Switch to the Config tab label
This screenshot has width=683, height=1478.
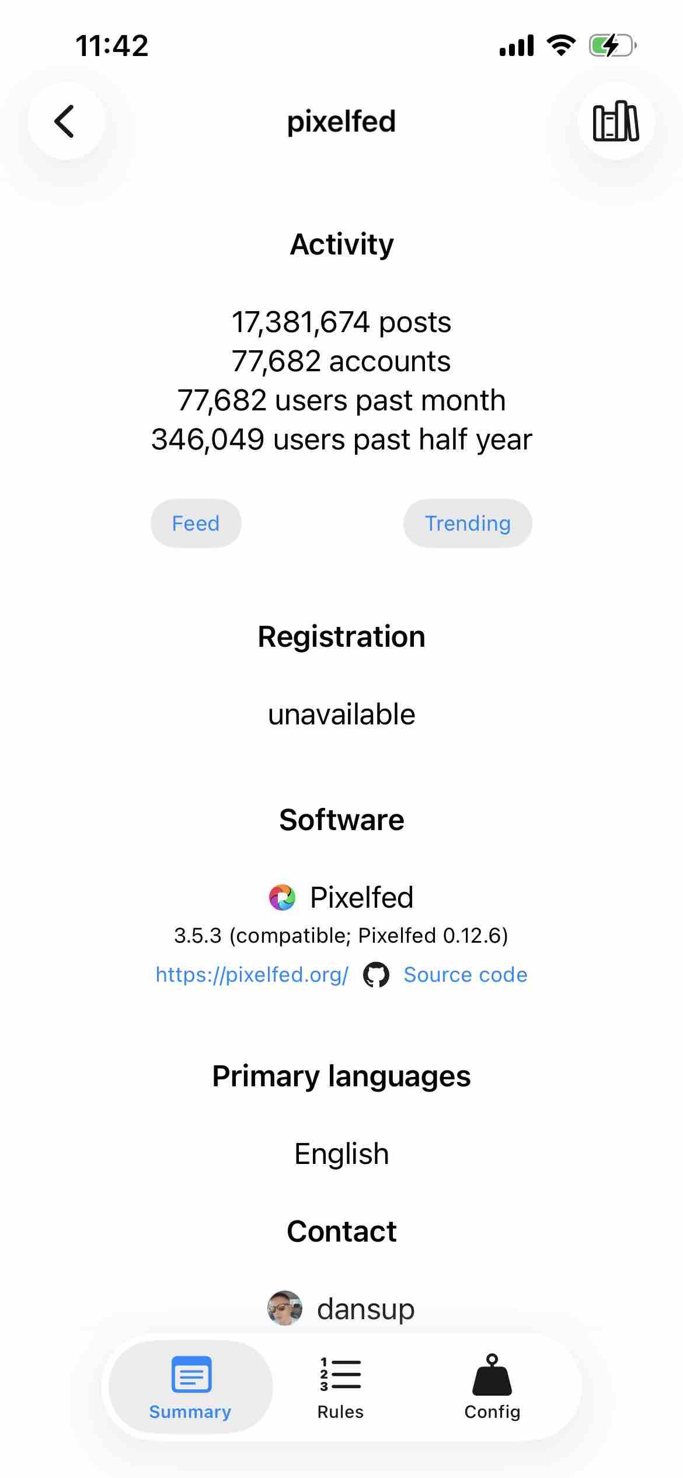click(x=492, y=1411)
